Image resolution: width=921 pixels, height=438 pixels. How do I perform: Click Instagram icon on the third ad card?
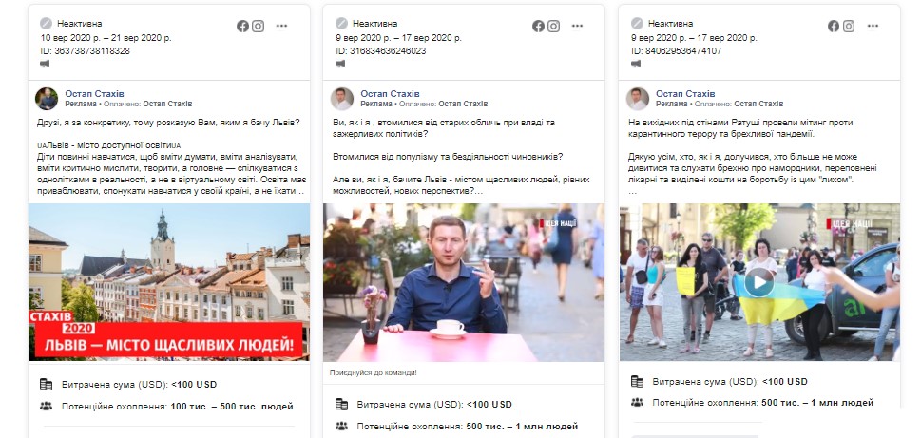pos(849,26)
